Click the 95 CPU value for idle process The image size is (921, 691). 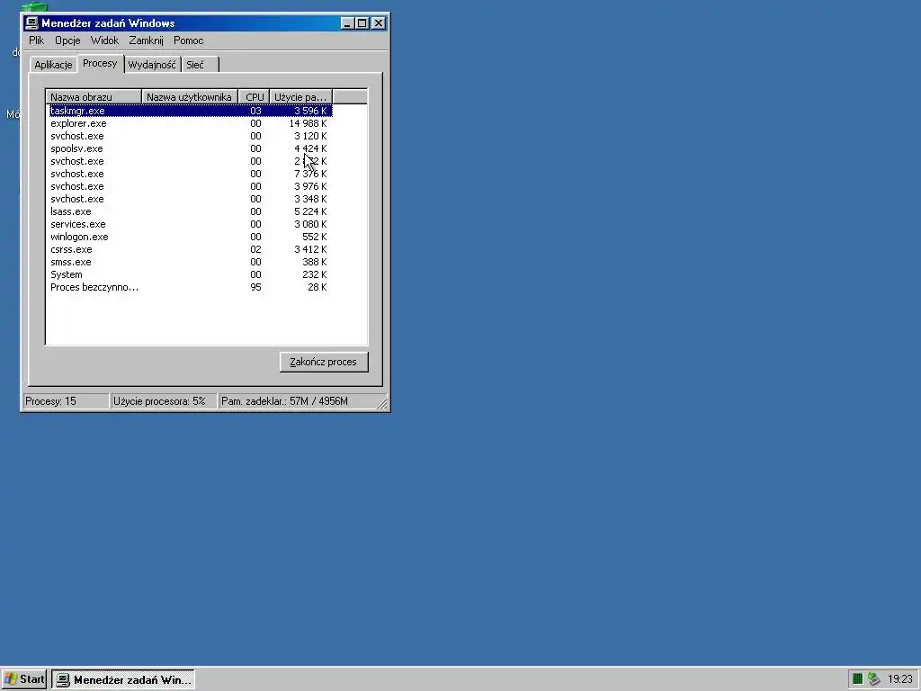pos(255,287)
